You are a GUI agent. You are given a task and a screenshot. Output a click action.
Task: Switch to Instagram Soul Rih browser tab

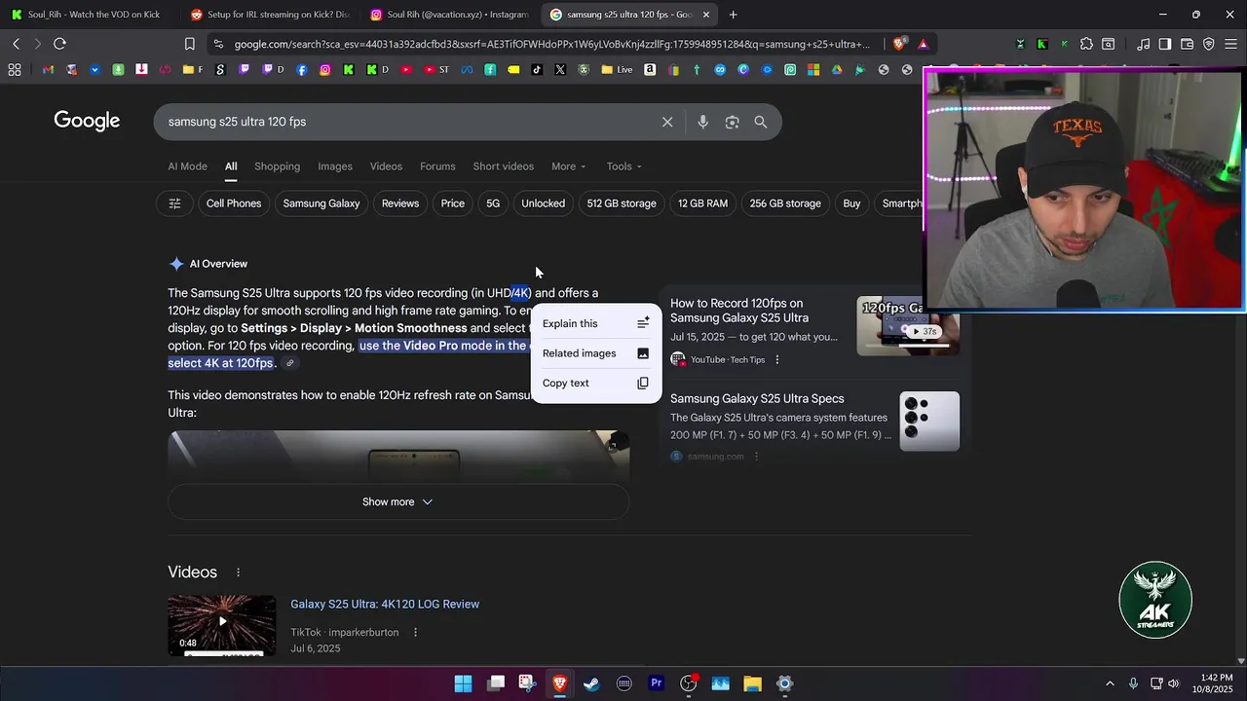tap(450, 15)
